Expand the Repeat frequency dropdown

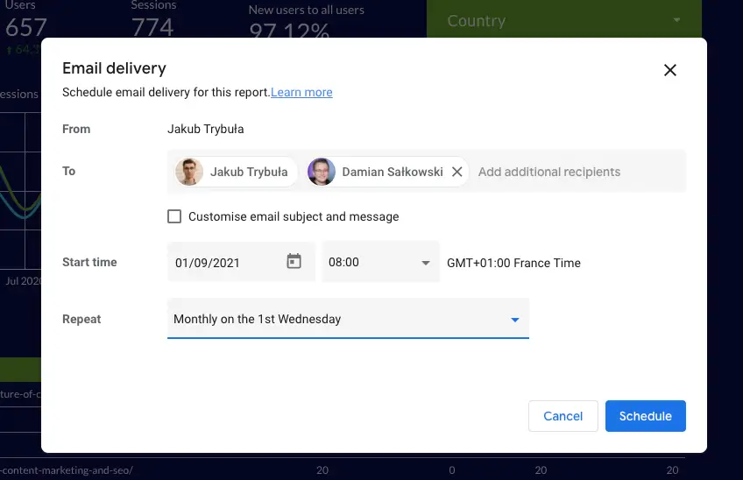[348, 319]
